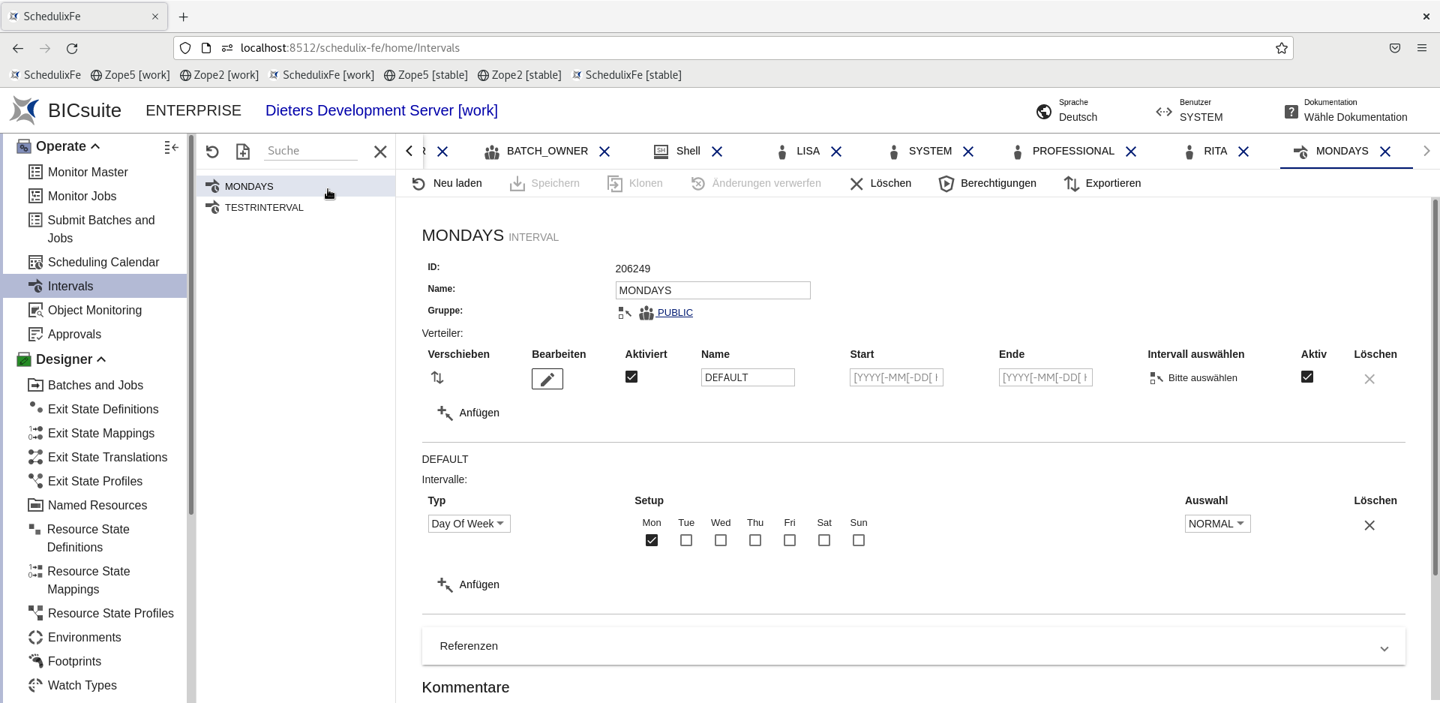Click the Exportieren toolbar icon

pos(1072,184)
